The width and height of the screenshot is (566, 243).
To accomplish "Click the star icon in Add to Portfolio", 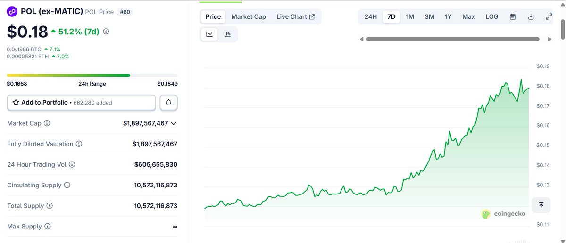I will tap(16, 102).
